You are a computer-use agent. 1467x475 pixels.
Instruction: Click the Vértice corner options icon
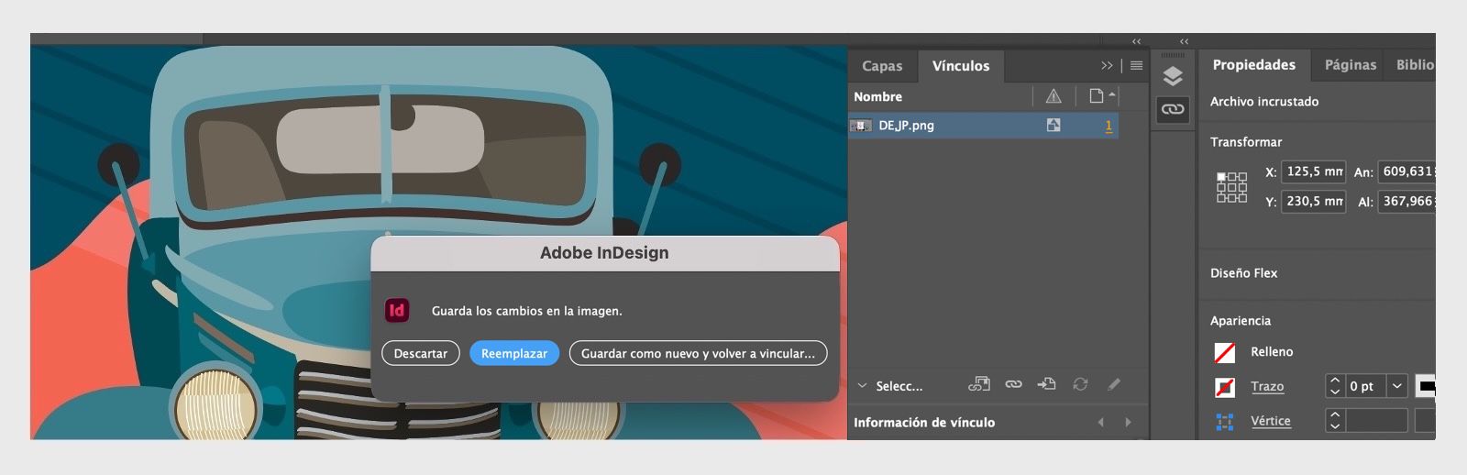(x=1225, y=422)
